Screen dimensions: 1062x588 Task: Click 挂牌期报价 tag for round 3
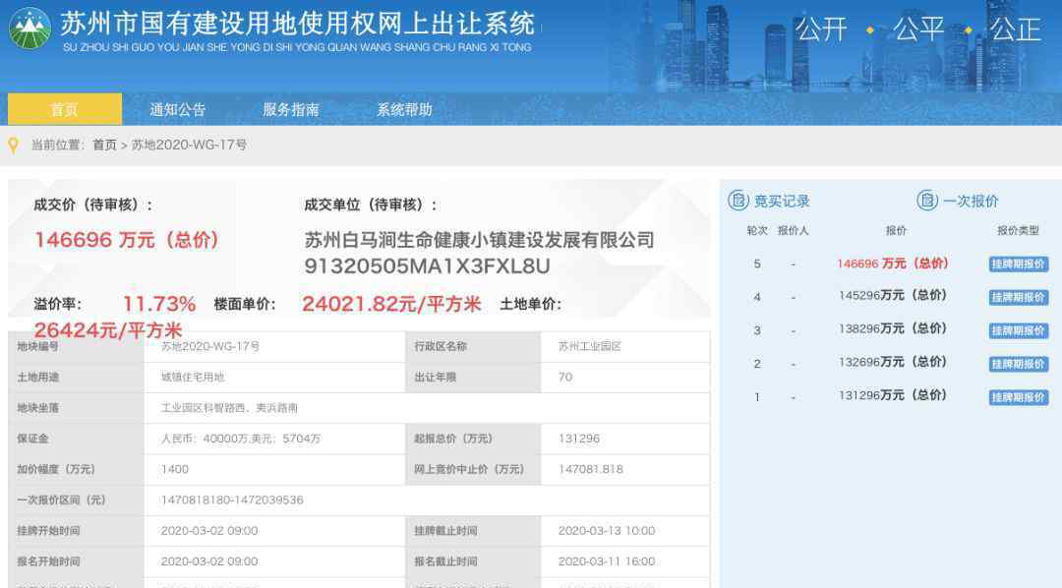pyautogui.click(x=1018, y=331)
